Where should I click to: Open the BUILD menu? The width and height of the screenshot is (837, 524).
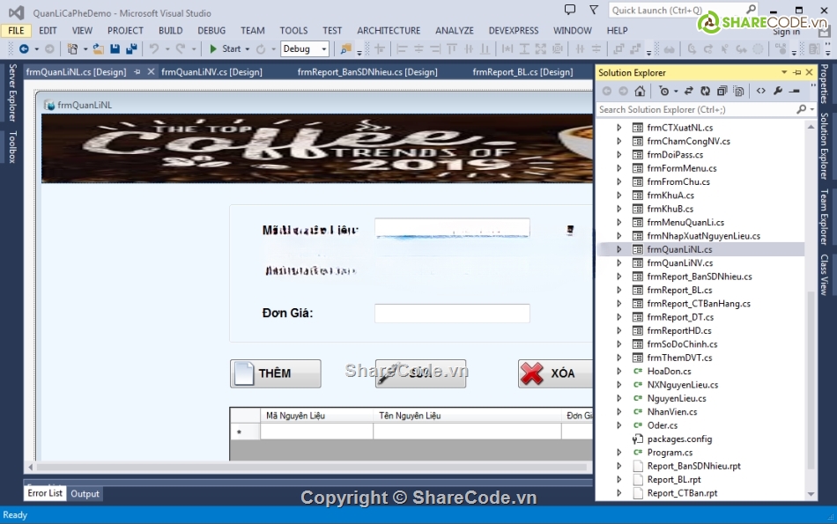point(170,31)
